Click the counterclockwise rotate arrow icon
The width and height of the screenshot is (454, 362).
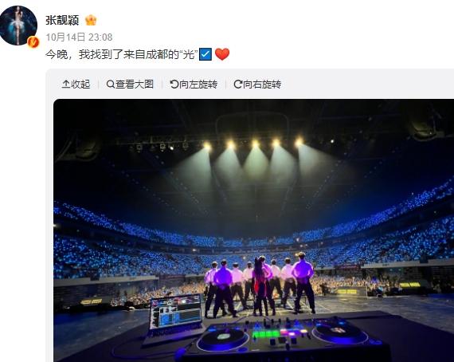click(x=174, y=85)
